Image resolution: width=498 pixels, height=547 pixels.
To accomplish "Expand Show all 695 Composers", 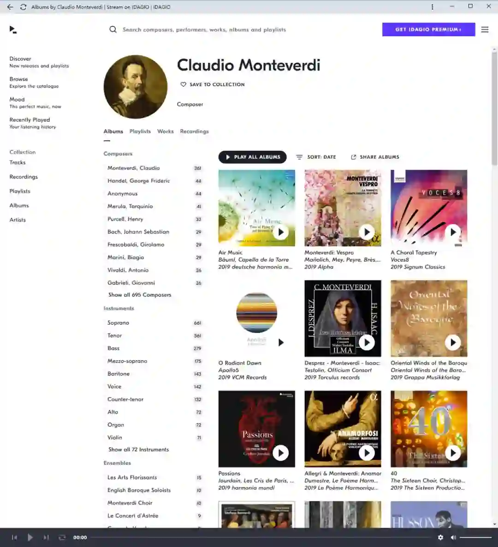I will [140, 295].
